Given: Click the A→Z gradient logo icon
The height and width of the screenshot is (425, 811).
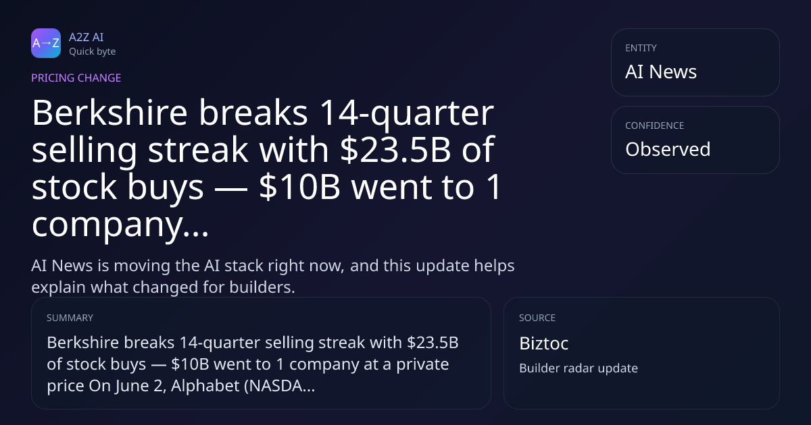Looking at the screenshot, I should pos(46,43).
